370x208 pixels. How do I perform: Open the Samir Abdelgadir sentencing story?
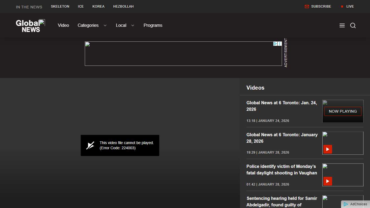tap(282, 201)
